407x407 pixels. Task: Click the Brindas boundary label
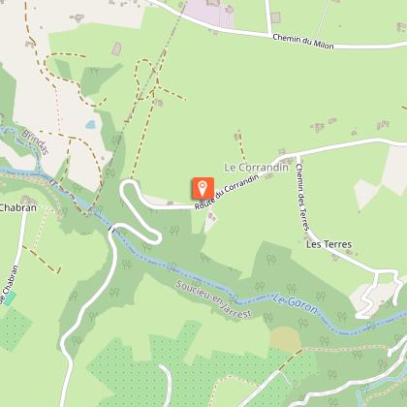pyautogui.click(x=36, y=142)
